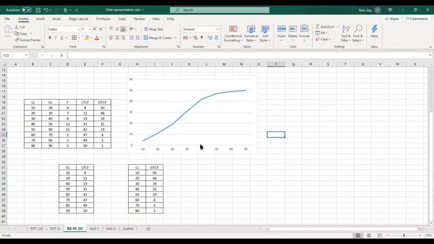Open Conditional Formatting menu
Viewport: 434px width, 244px height.
(x=233, y=33)
